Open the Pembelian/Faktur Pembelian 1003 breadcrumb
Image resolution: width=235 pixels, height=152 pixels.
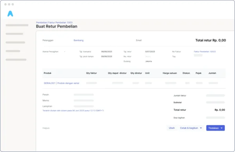[x=54, y=22]
